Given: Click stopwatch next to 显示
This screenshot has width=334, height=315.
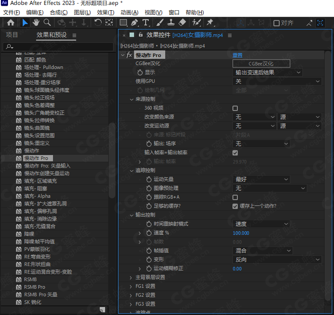Looking at the screenshot, I should coord(140,73).
